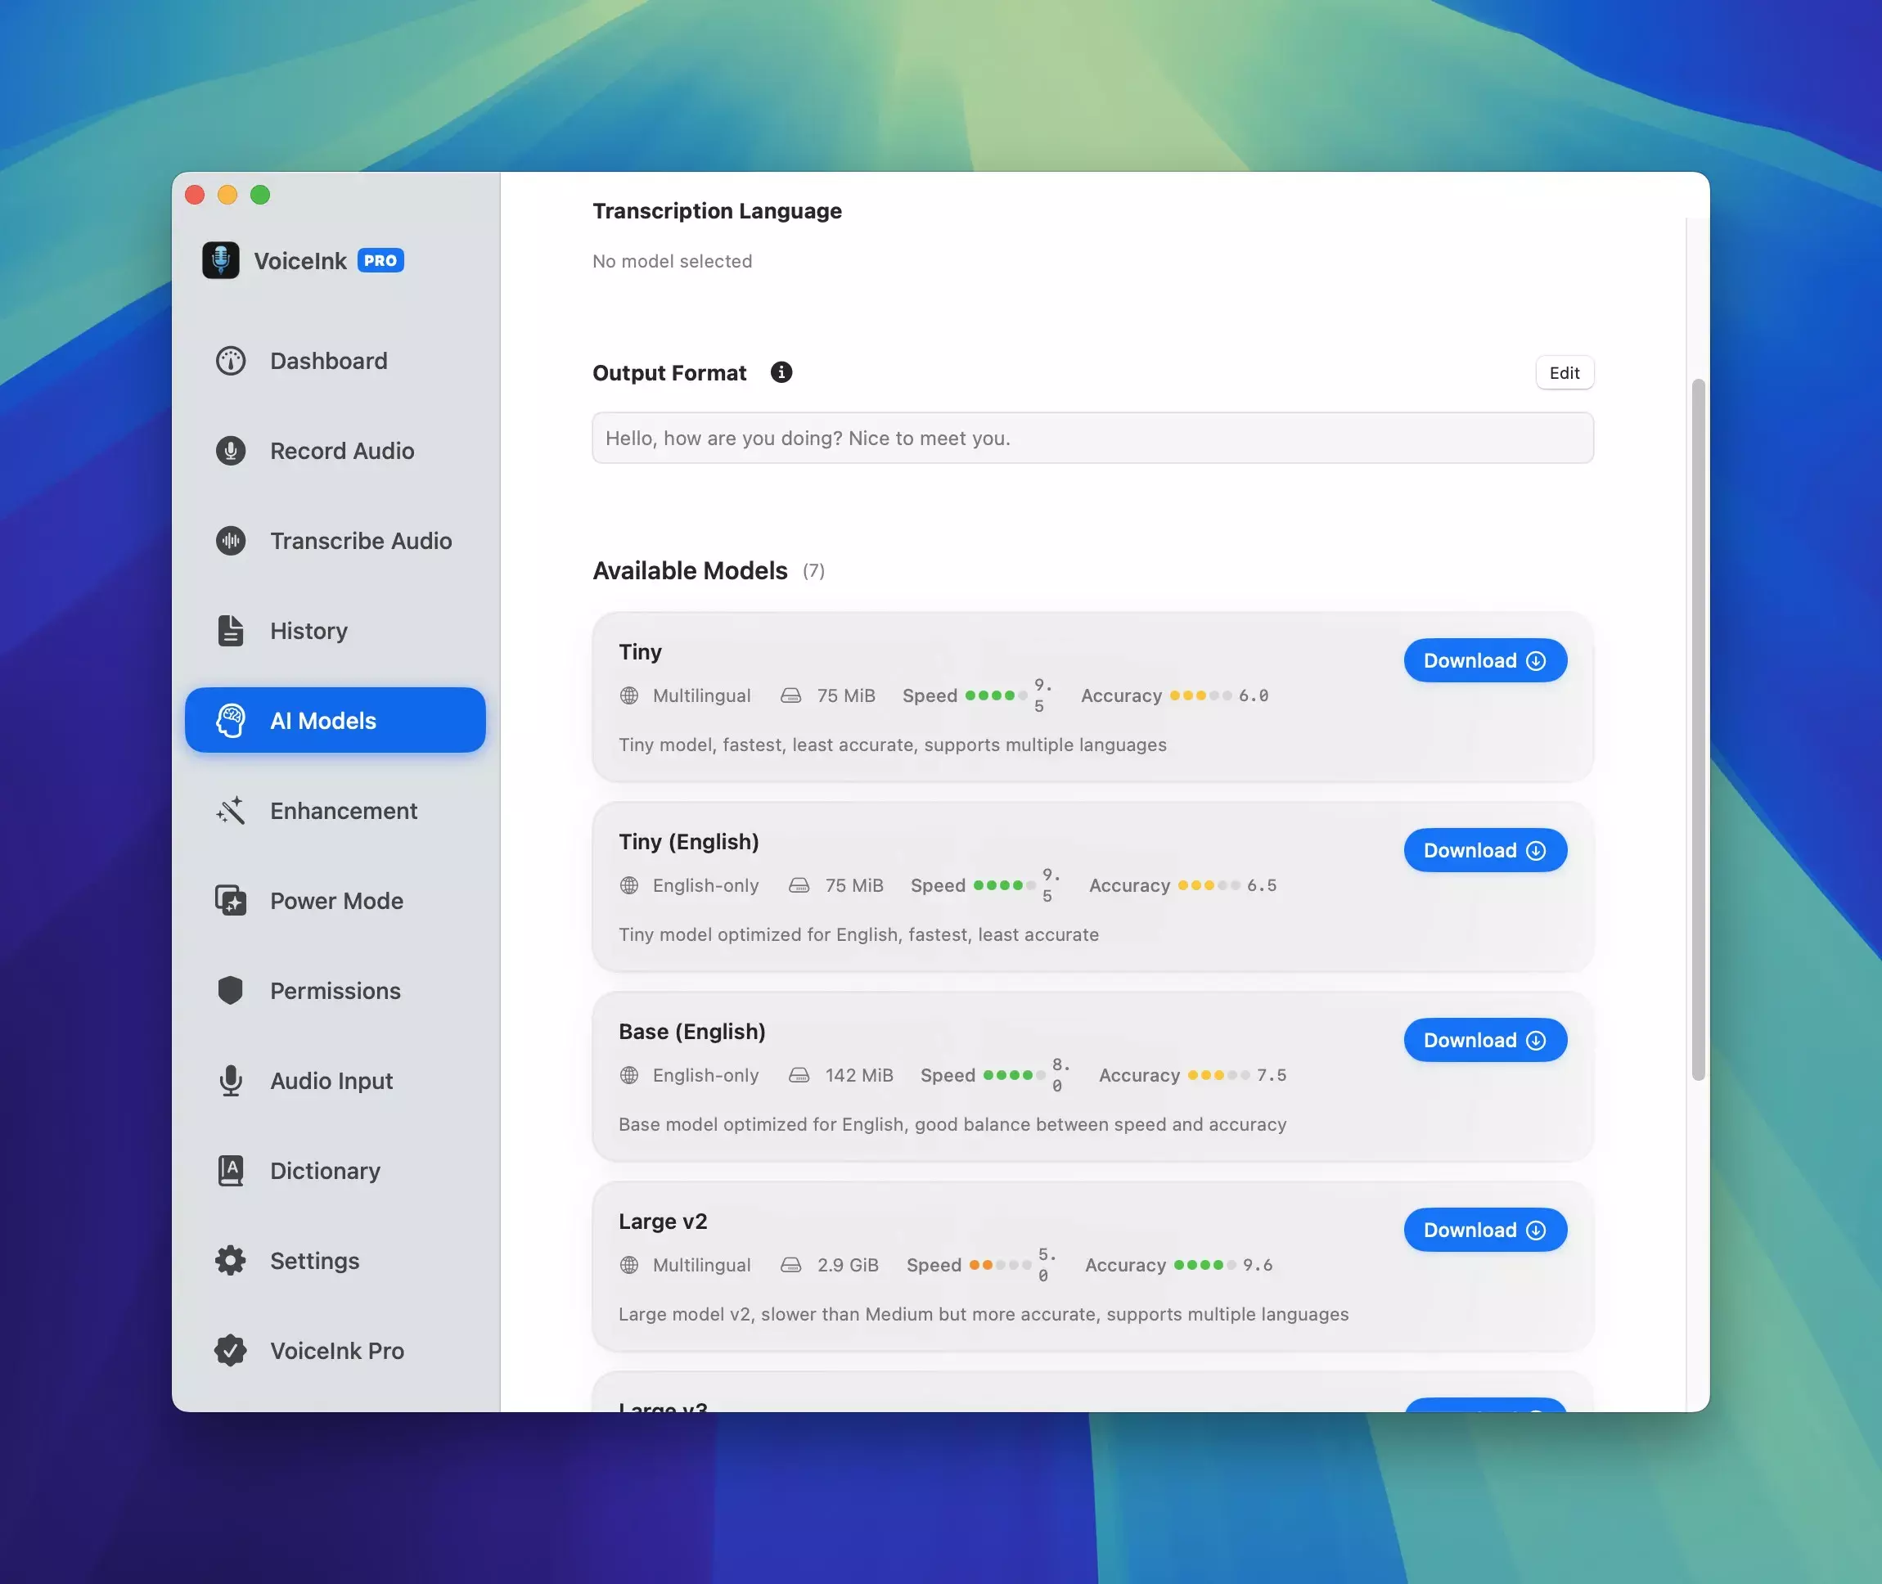Download the Tiny multilingual model
Image resolution: width=1882 pixels, height=1584 pixels.
1484,661
